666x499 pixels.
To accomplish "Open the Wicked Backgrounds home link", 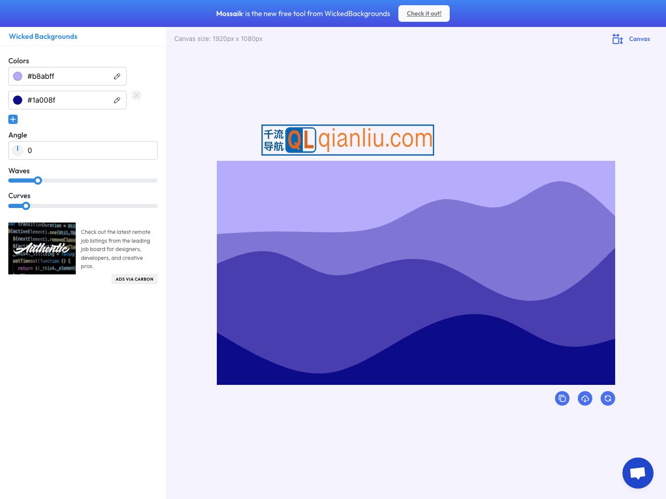I will tap(43, 36).
